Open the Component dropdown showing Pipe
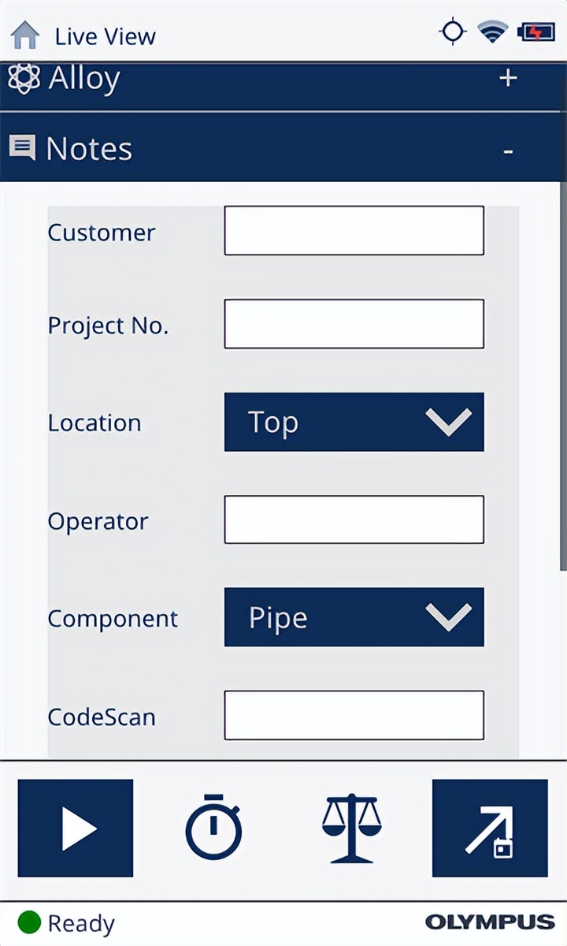The height and width of the screenshot is (946, 567). click(x=354, y=617)
